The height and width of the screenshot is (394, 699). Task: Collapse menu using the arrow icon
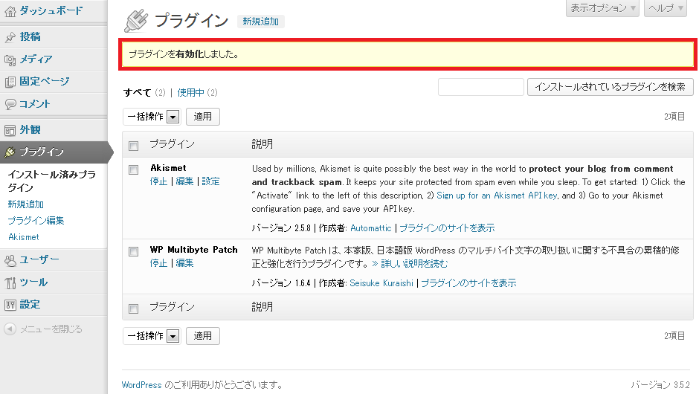click(x=10, y=329)
